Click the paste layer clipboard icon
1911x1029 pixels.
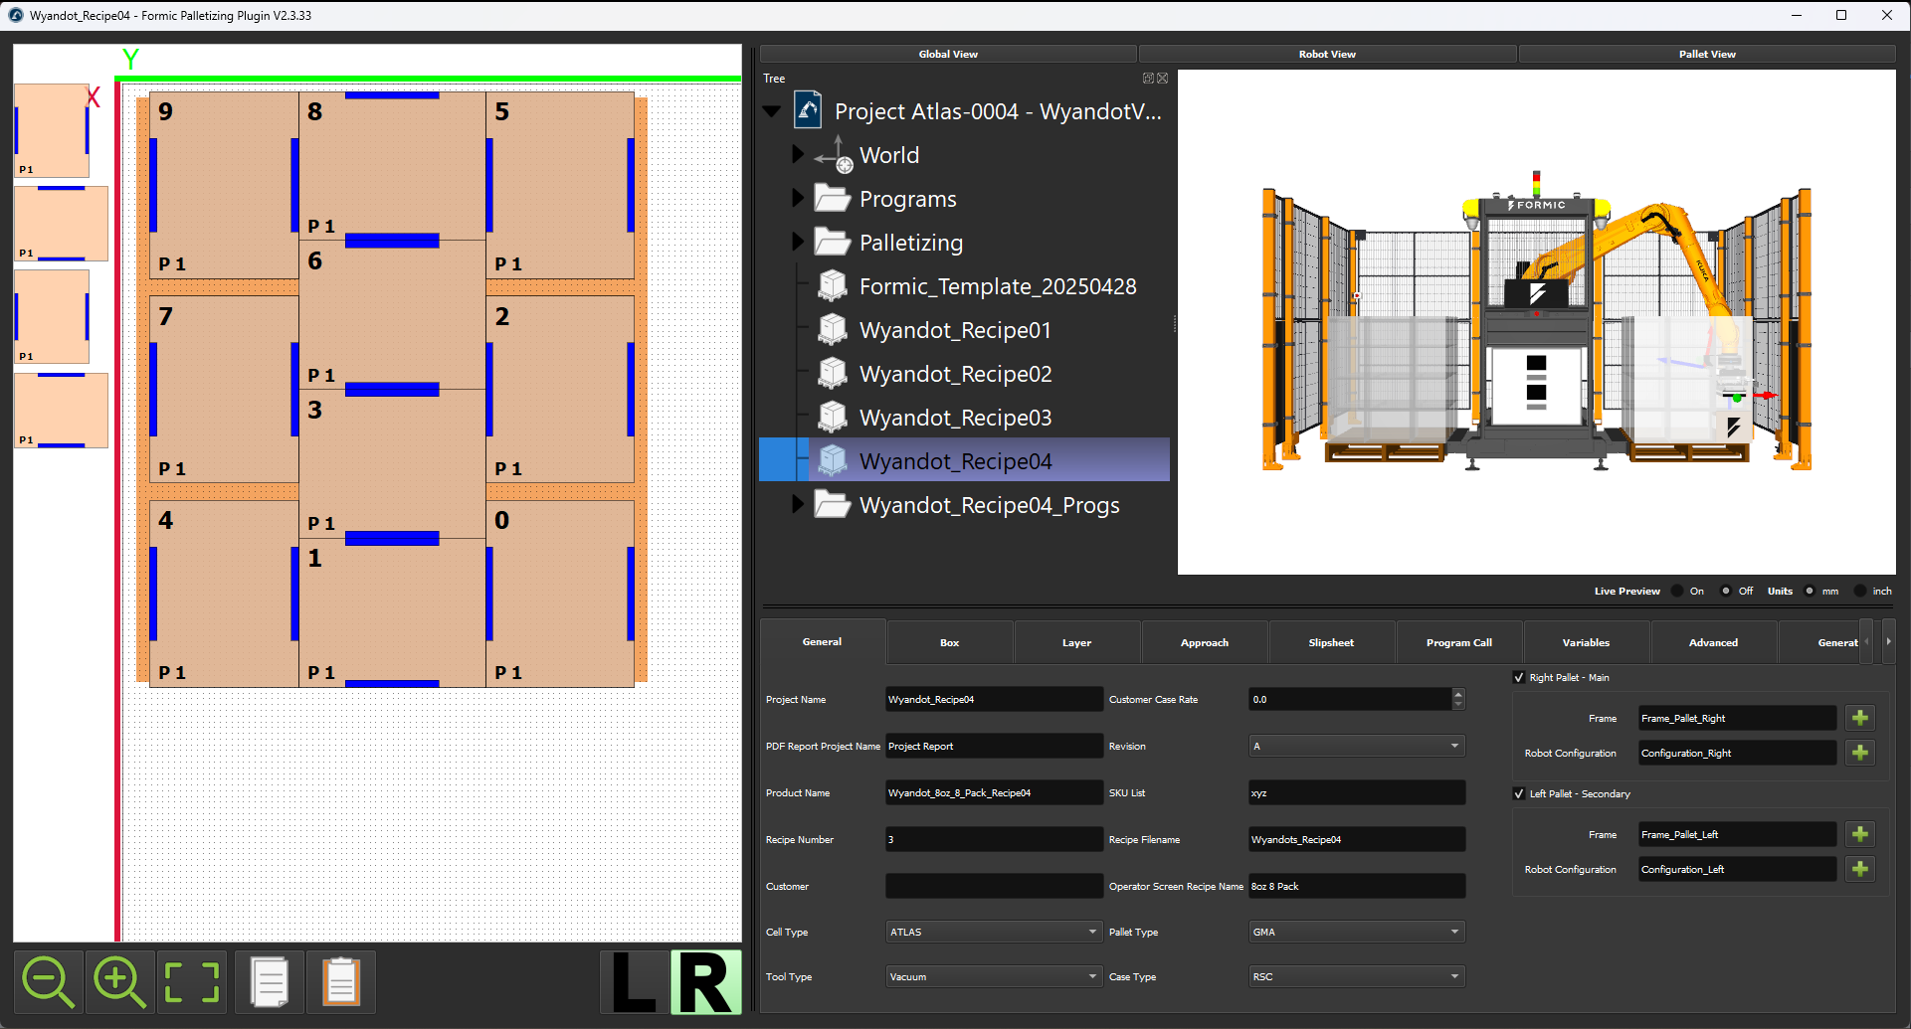[341, 982]
